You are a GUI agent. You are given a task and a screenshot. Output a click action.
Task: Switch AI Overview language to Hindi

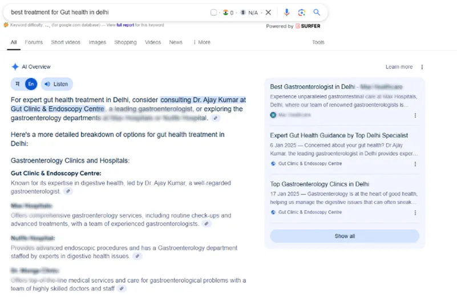click(x=18, y=84)
